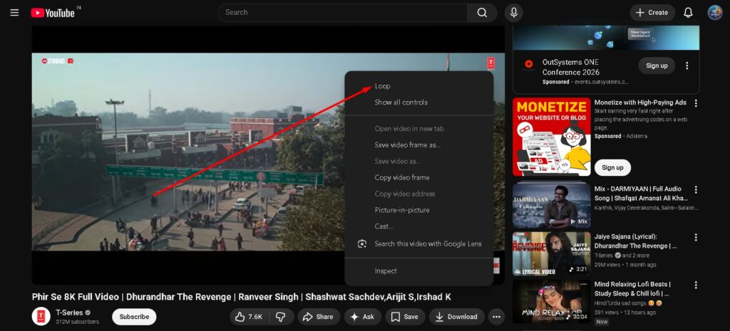Click '312M subscribers' text
The image size is (730, 331).
click(x=77, y=322)
